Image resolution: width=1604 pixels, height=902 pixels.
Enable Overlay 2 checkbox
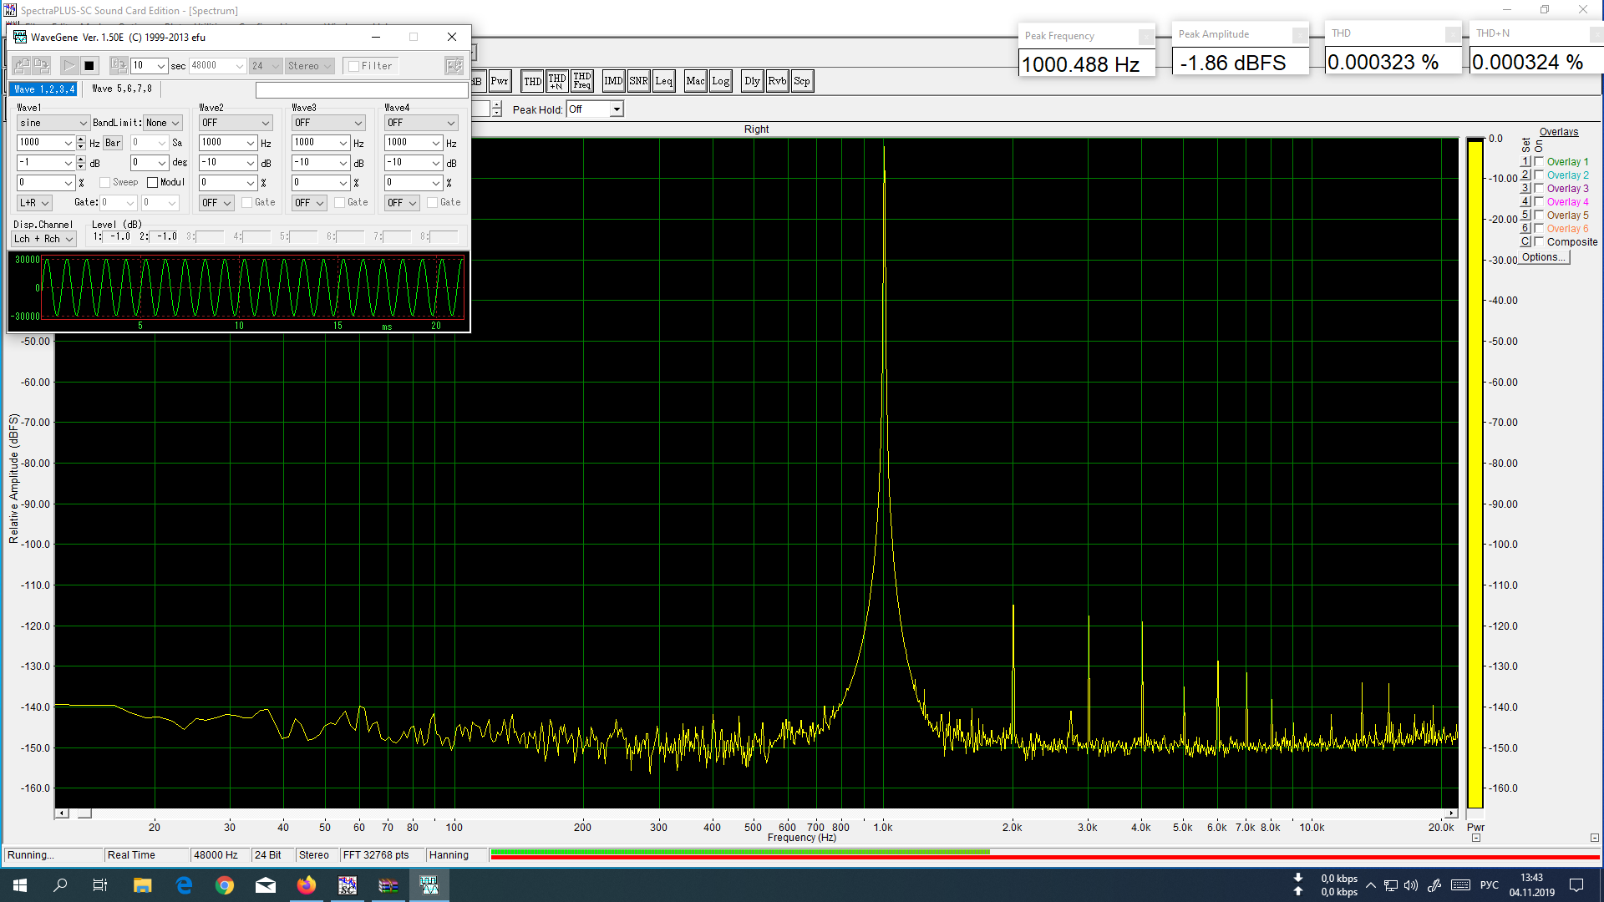(x=1539, y=175)
